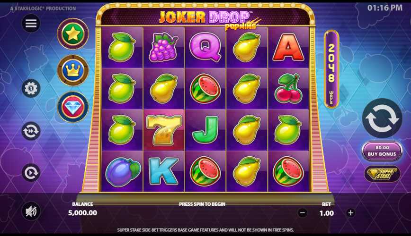Click the plum symbol on first reel
This screenshot has height=236, width=411.
(123, 172)
